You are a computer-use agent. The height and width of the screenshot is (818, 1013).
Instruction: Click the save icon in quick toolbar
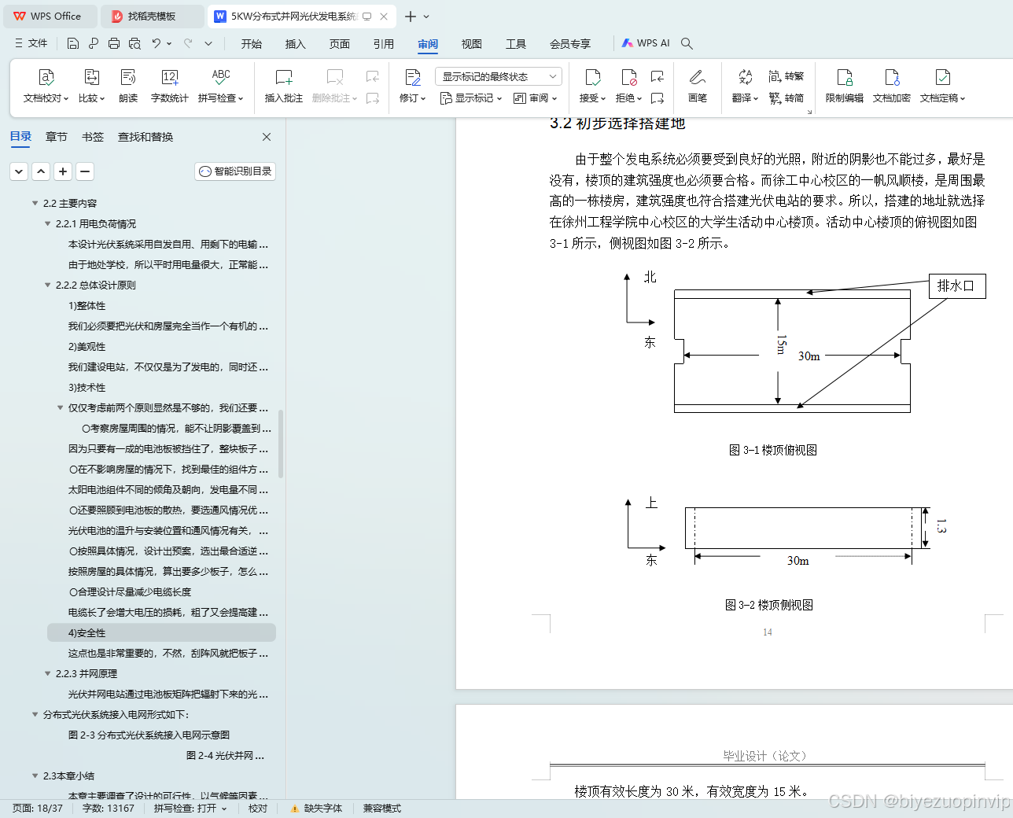click(73, 44)
